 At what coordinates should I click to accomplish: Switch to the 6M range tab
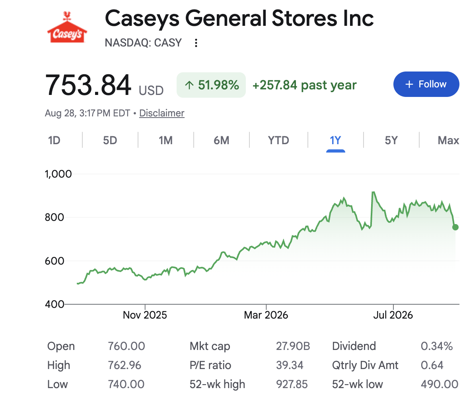(222, 140)
